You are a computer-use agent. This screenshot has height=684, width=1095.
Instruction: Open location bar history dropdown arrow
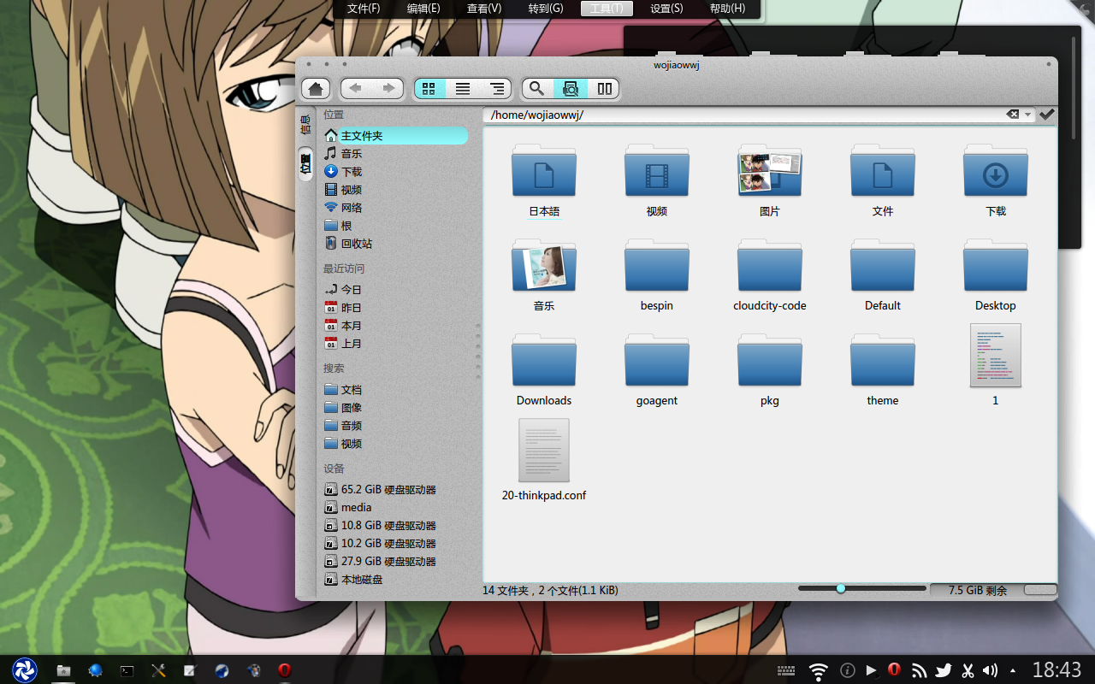(1027, 115)
